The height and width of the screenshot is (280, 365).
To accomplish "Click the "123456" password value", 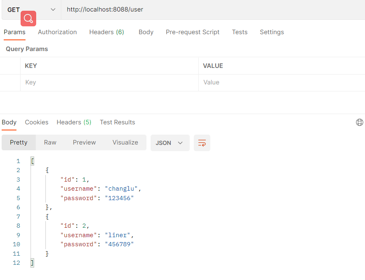I will click(x=119, y=198).
